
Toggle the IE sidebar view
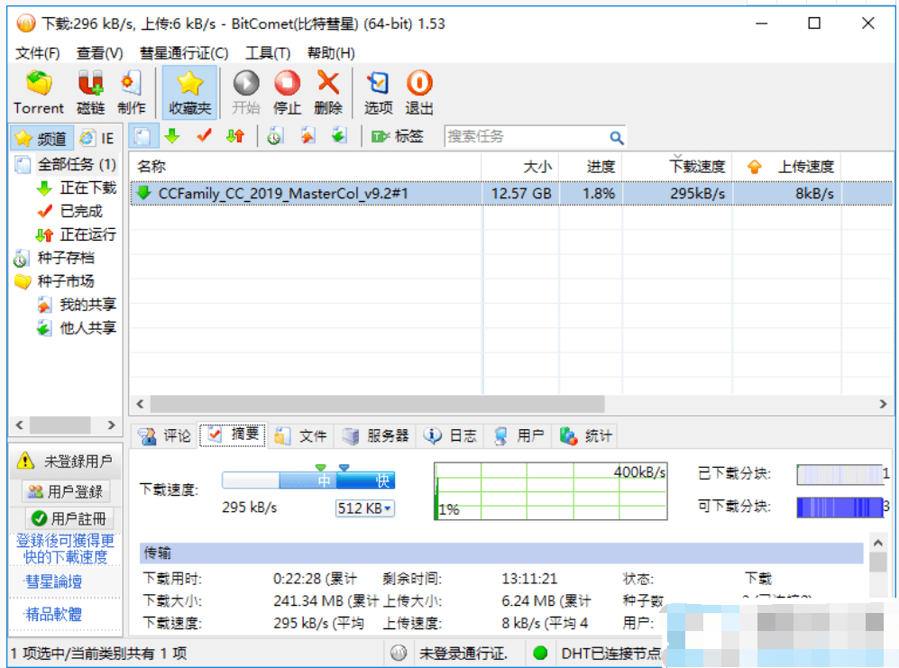click(97, 138)
